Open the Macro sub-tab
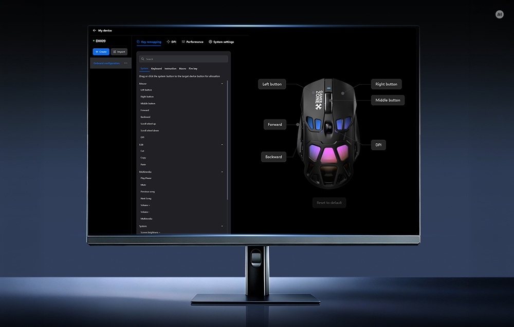Viewport: 514px width, 327px height. click(182, 68)
